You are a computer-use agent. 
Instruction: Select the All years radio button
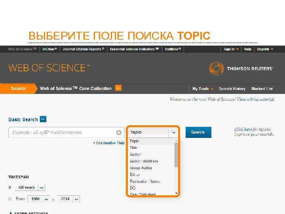10,187
